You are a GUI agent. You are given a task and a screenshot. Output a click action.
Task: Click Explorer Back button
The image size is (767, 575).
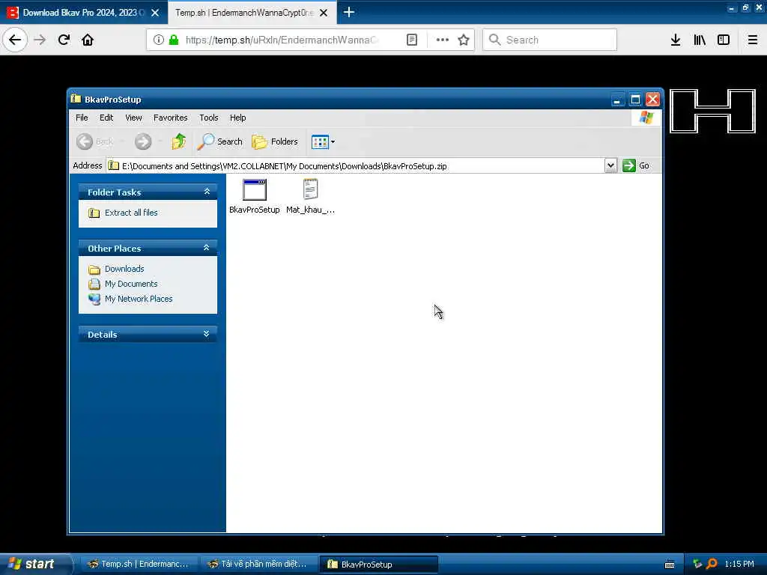tap(95, 142)
